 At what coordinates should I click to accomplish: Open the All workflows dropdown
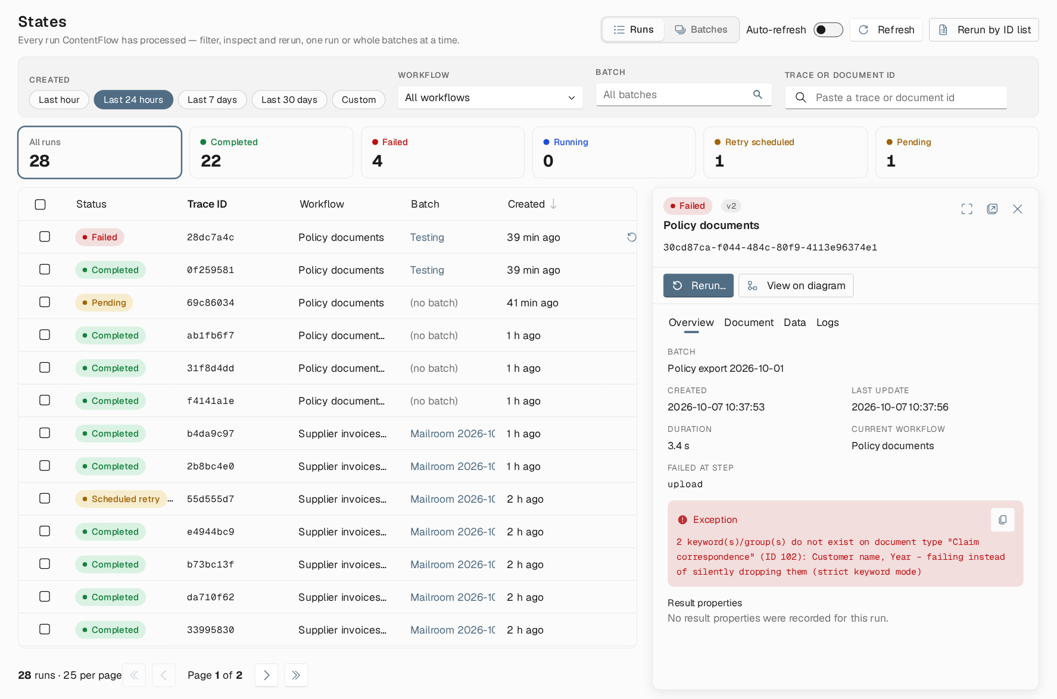point(491,98)
